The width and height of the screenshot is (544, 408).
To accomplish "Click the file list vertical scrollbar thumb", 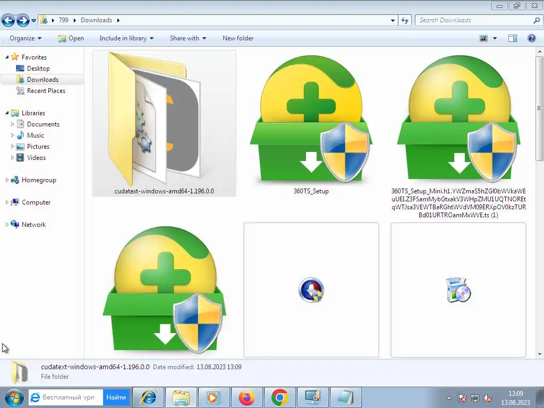I will (x=540, y=108).
